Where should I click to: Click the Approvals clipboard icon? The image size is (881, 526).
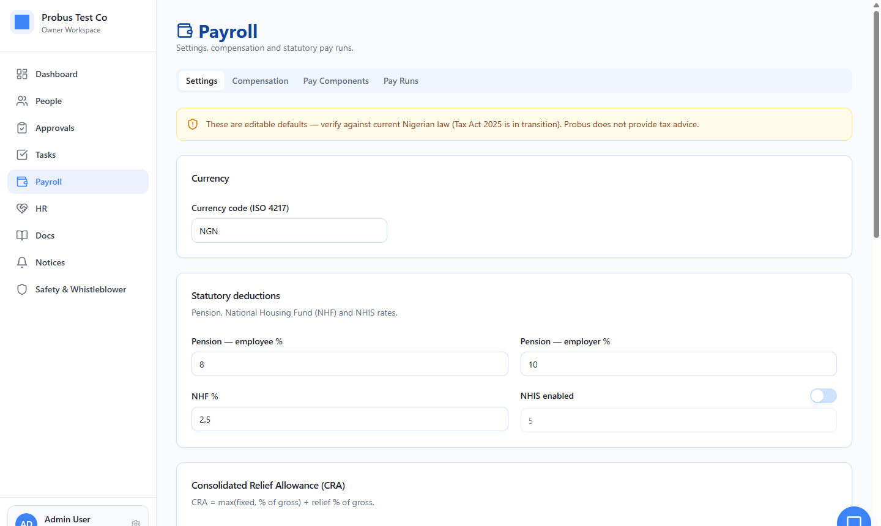click(x=22, y=128)
